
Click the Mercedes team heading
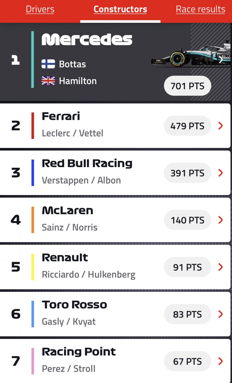coord(87,40)
